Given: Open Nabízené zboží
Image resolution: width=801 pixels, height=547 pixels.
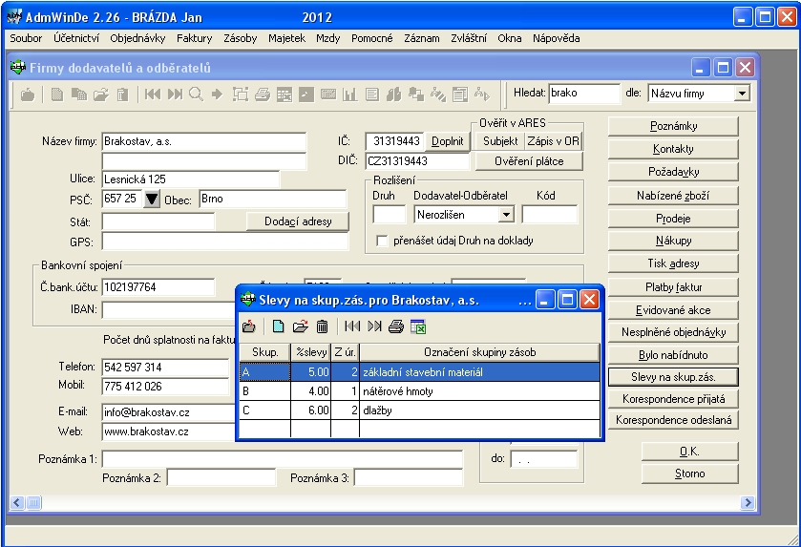Looking at the screenshot, I should 673,196.
